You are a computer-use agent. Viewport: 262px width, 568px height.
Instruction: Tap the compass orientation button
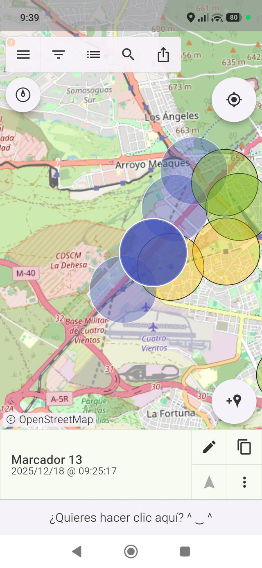[23, 95]
